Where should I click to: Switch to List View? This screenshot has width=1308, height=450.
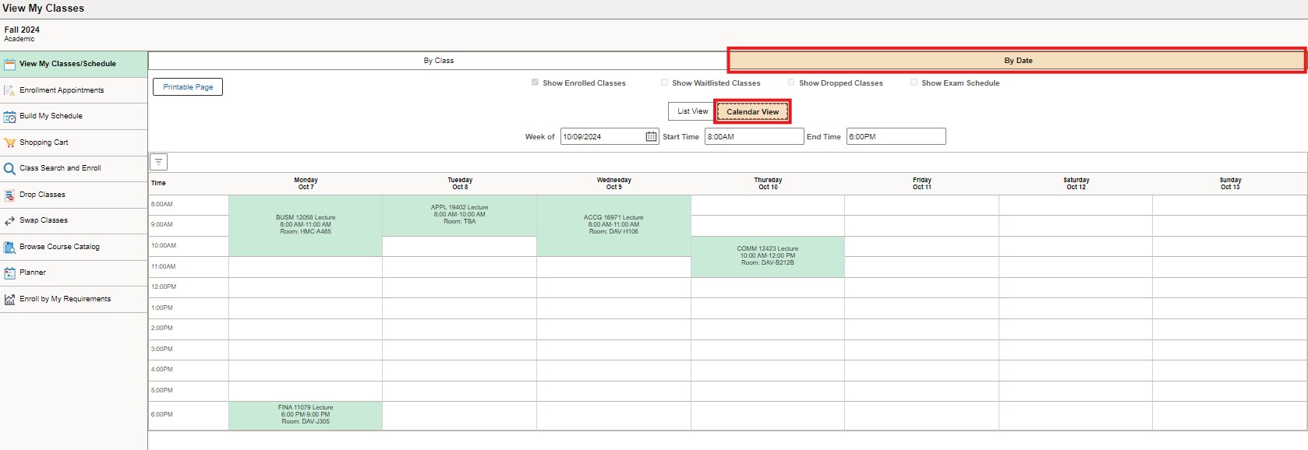pos(691,111)
